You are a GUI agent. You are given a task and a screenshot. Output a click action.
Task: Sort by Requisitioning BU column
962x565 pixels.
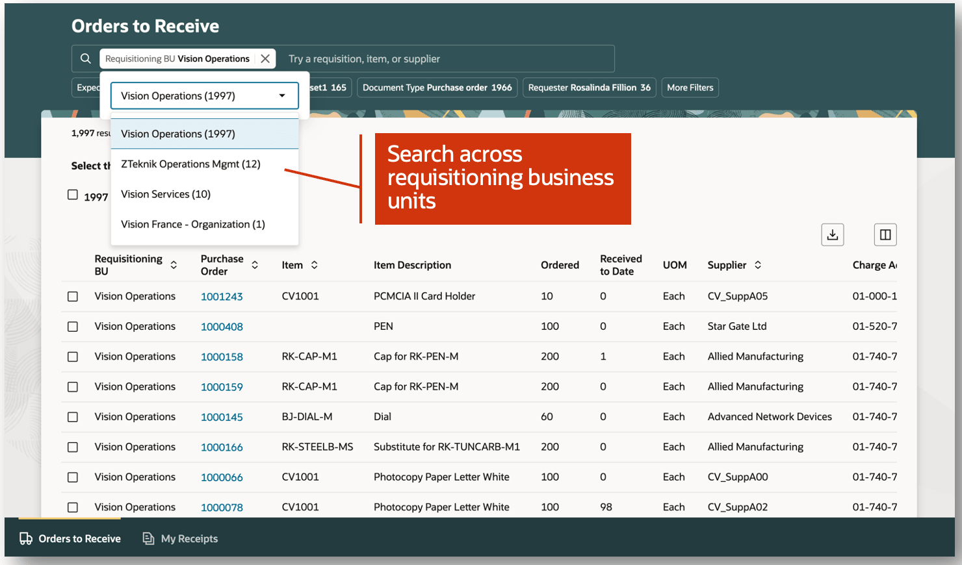(174, 265)
